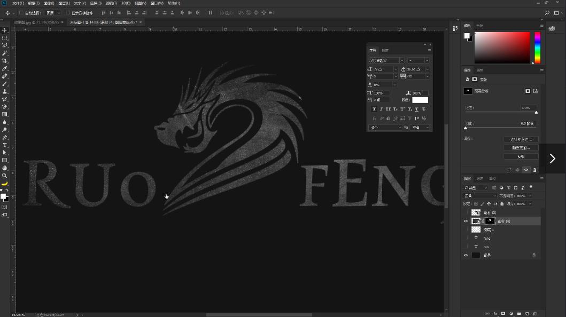Screen dimensions: 566x317
Task: Select the History Brush tool
Action: (5, 99)
